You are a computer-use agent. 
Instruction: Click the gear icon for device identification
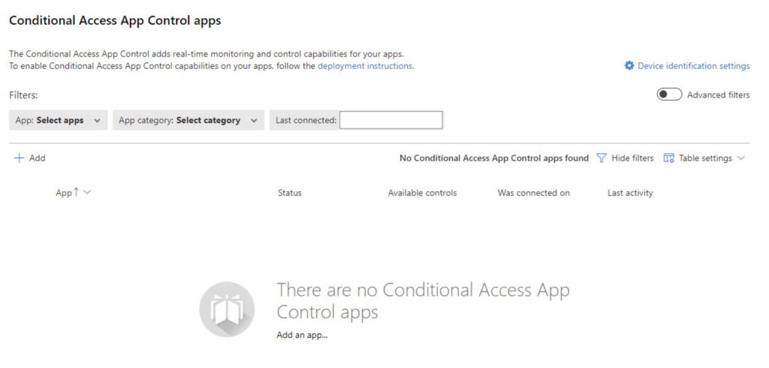point(629,66)
